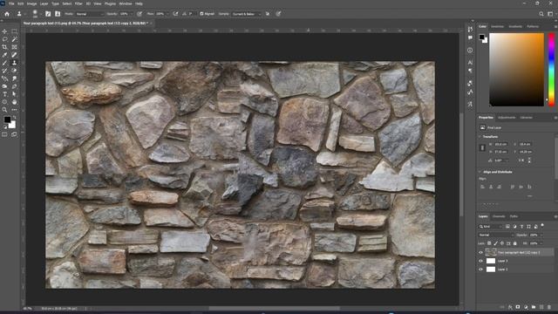The image size is (558, 314).
Task: Select the History Brush tool
Action: (4, 71)
